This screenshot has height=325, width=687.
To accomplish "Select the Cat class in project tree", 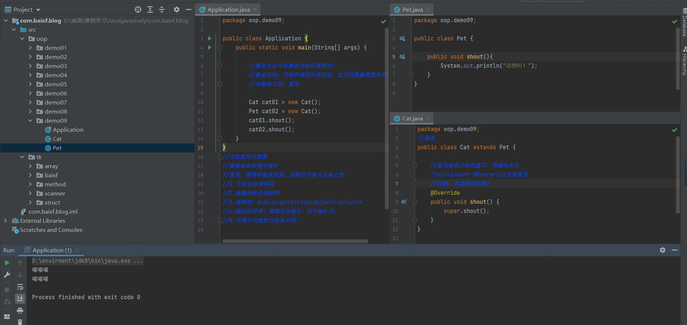I will pos(53,139).
